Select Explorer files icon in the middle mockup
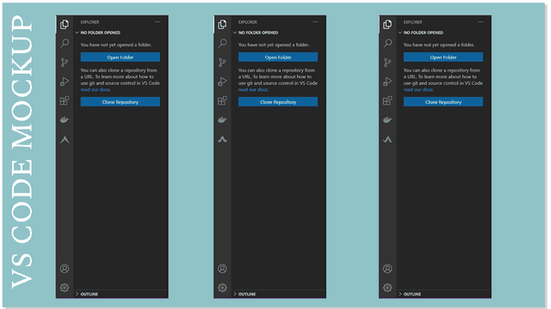The height and width of the screenshot is (309, 551). 222,24
